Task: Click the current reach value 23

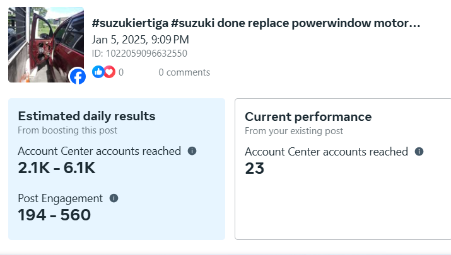Action: 254,168
